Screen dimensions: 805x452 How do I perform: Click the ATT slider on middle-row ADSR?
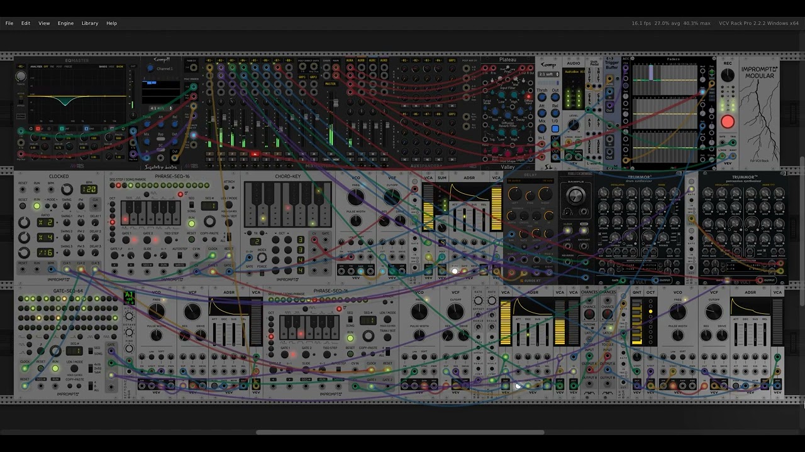tap(455, 220)
